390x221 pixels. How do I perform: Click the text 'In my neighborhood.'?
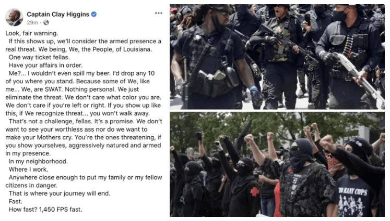[x=38, y=162]
